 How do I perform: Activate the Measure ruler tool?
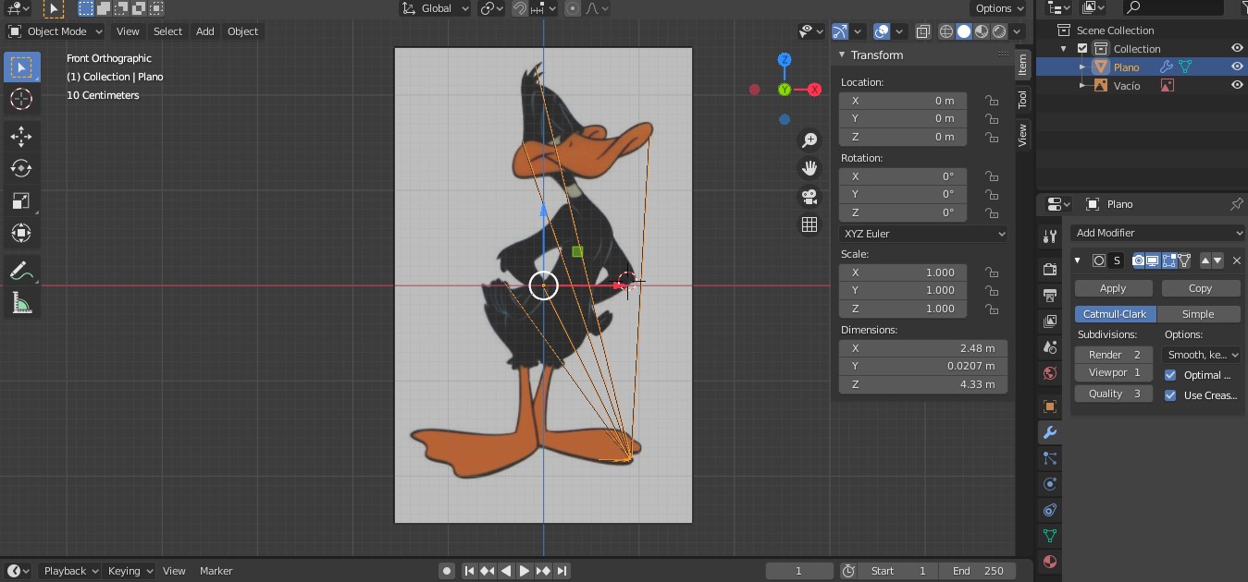coord(21,302)
